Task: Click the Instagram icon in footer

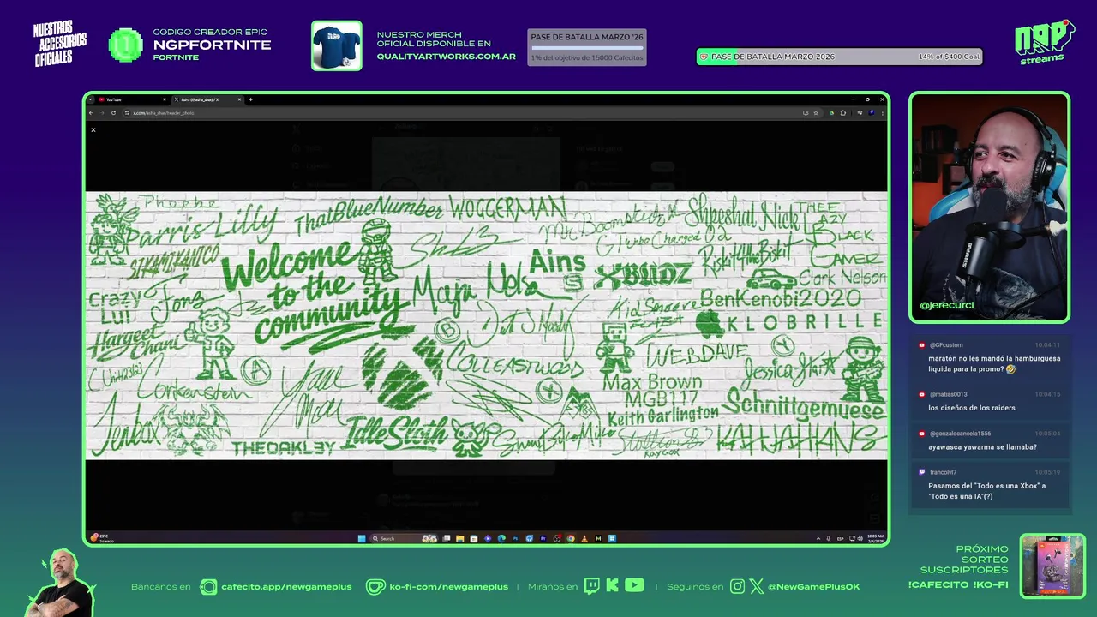Action: tap(737, 587)
